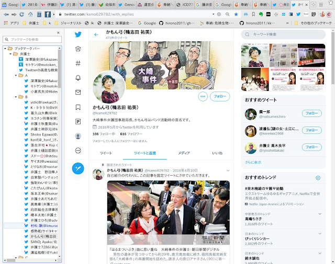This screenshot has height=264, width=335.
Task: Switch to the 281 Twitter browser tab
Action: pyautogui.click(x=30, y=5)
